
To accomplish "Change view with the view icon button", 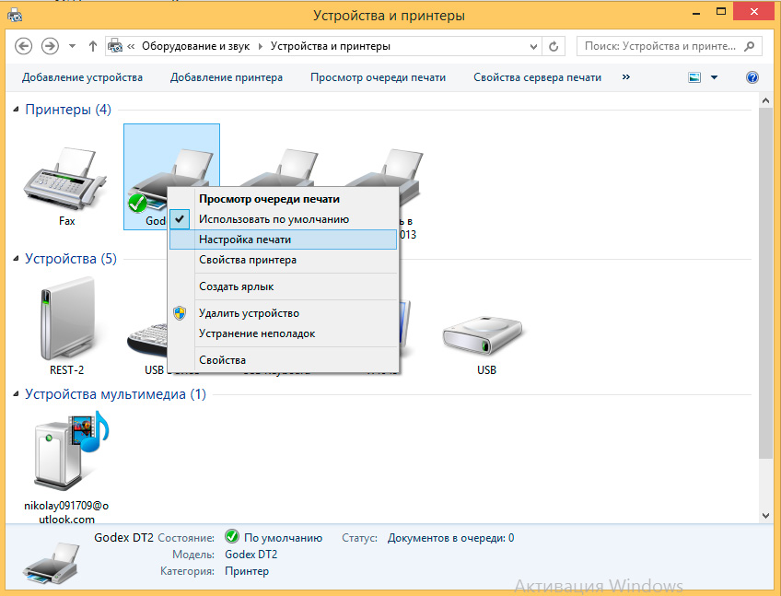I will [694, 77].
